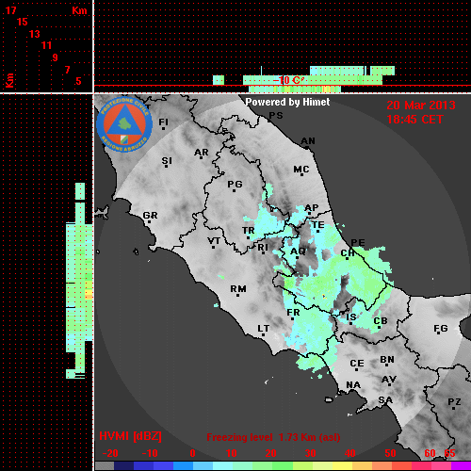Click the '20' value on dBZ scale
The image size is (471, 471).
click(270, 453)
